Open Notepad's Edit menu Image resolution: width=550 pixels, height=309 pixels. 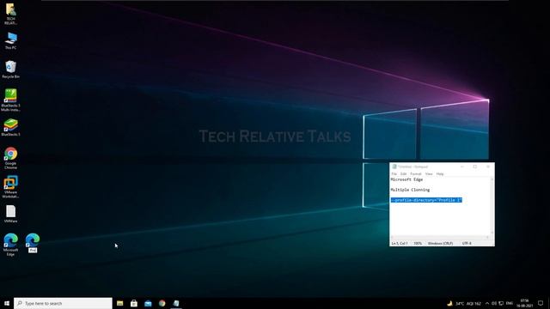point(403,173)
